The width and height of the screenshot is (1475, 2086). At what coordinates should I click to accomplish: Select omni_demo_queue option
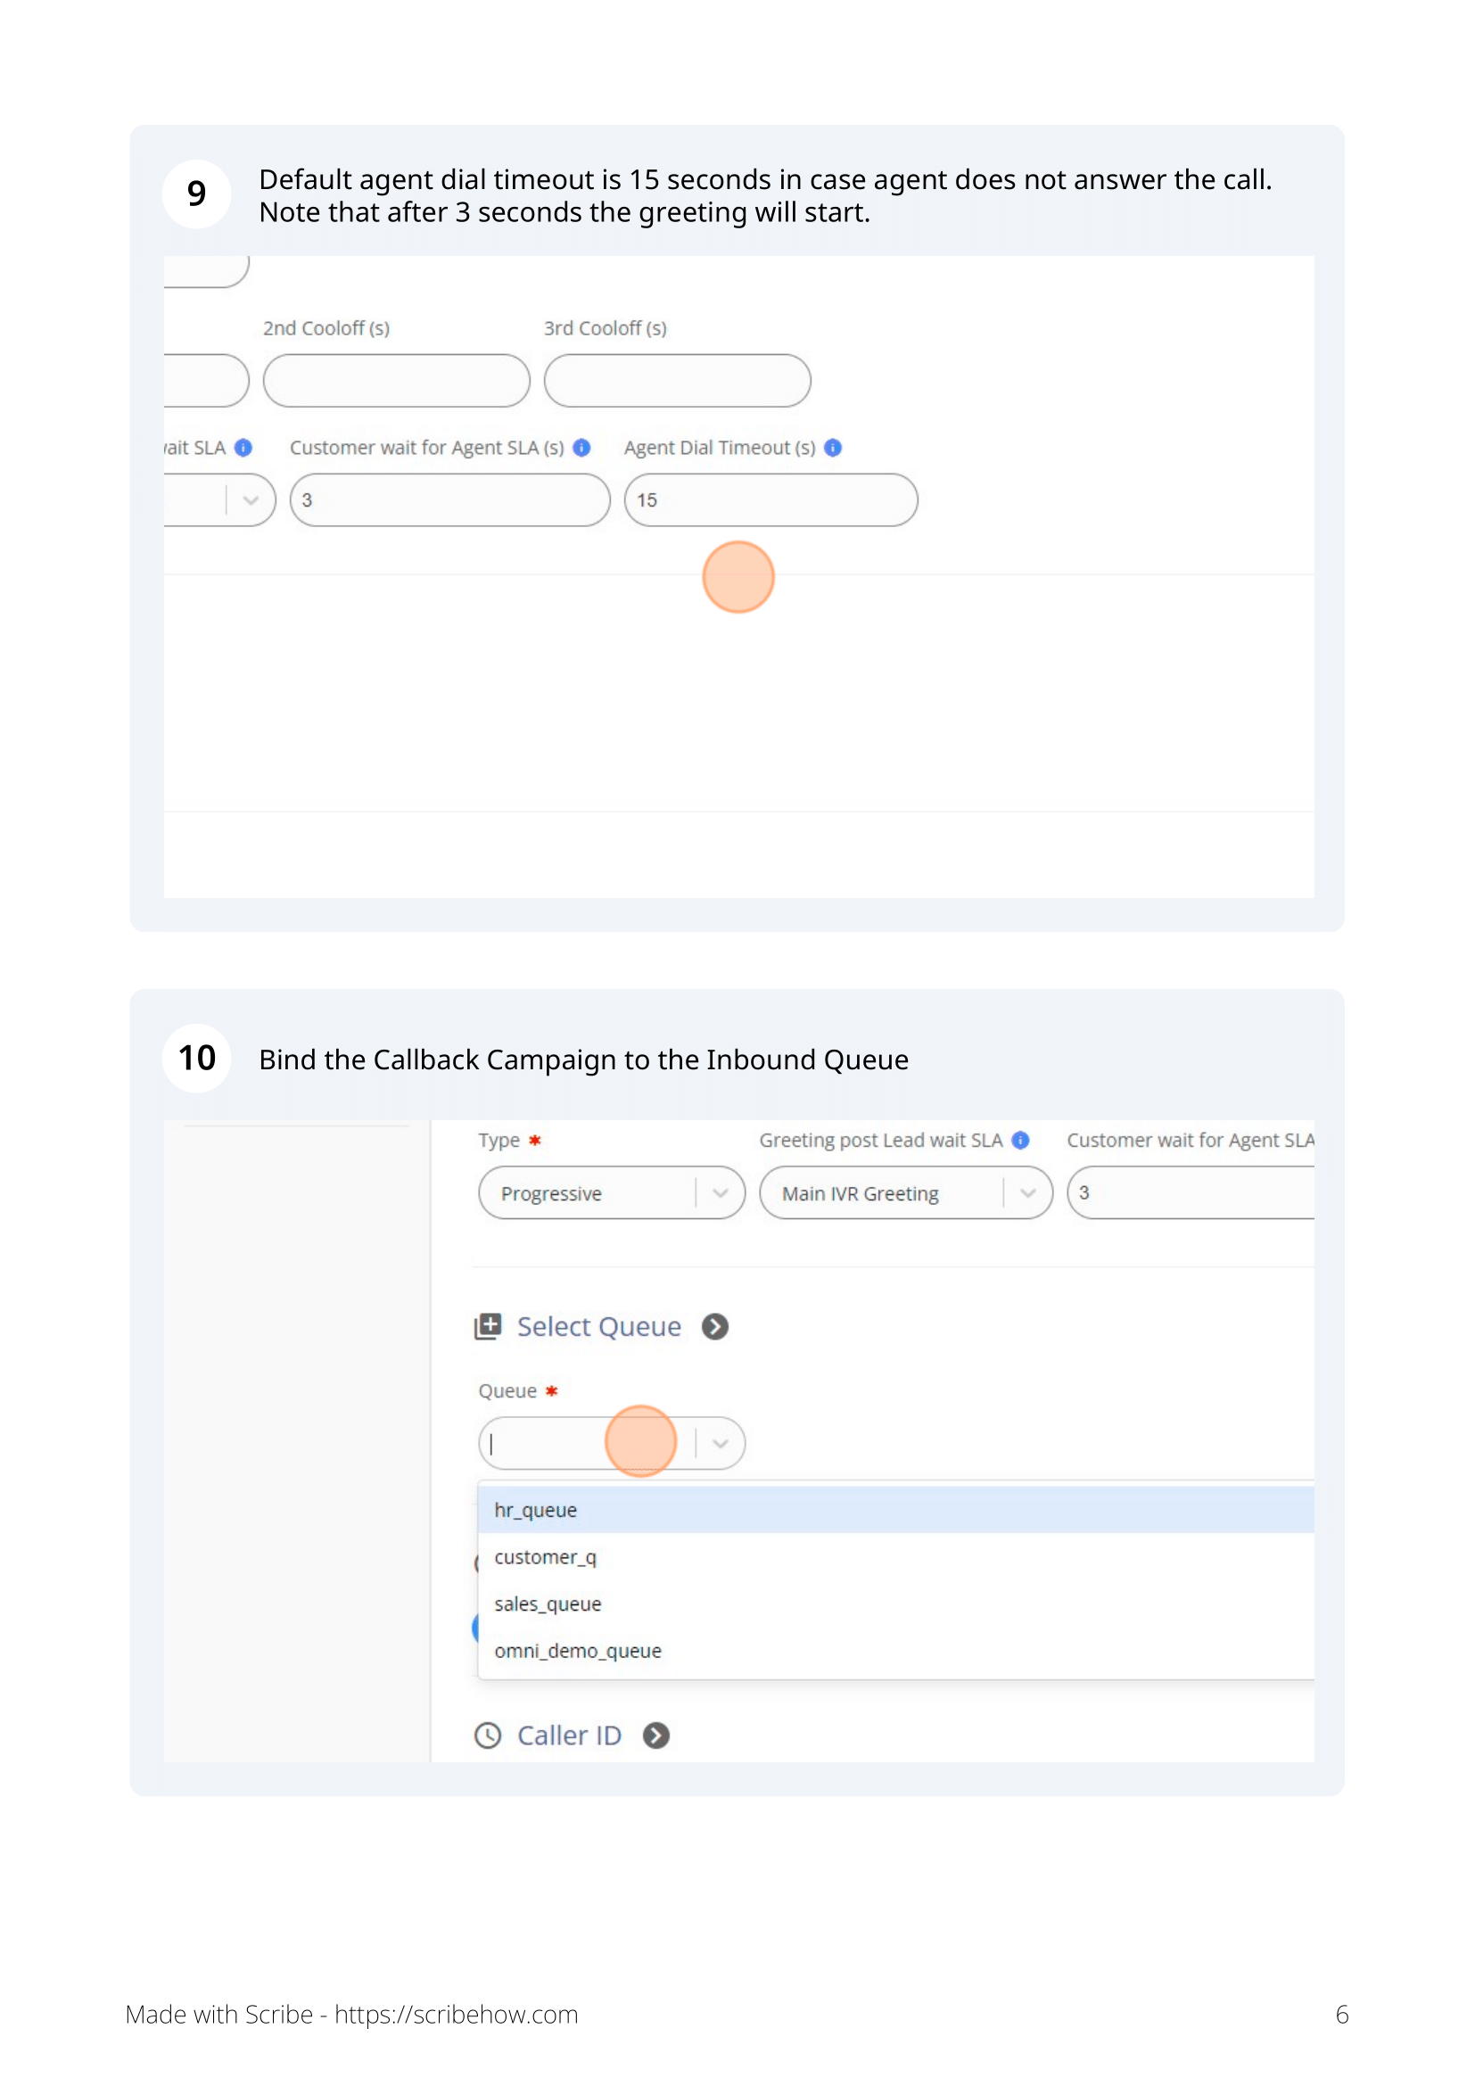[x=896, y=1652]
